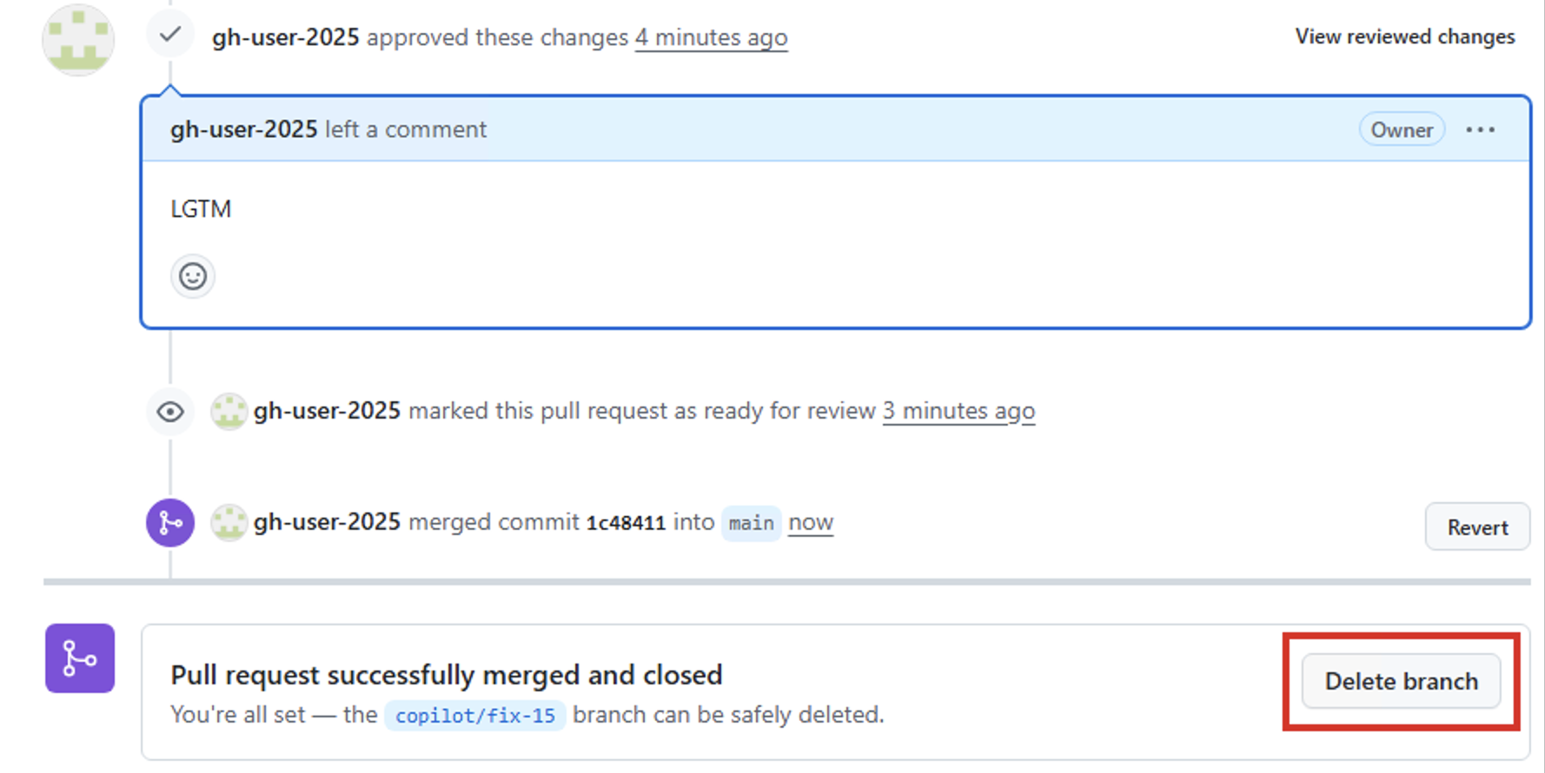Screen dimensions: 1545x773
Task: Revert the merged commit
Action: [x=1477, y=526]
